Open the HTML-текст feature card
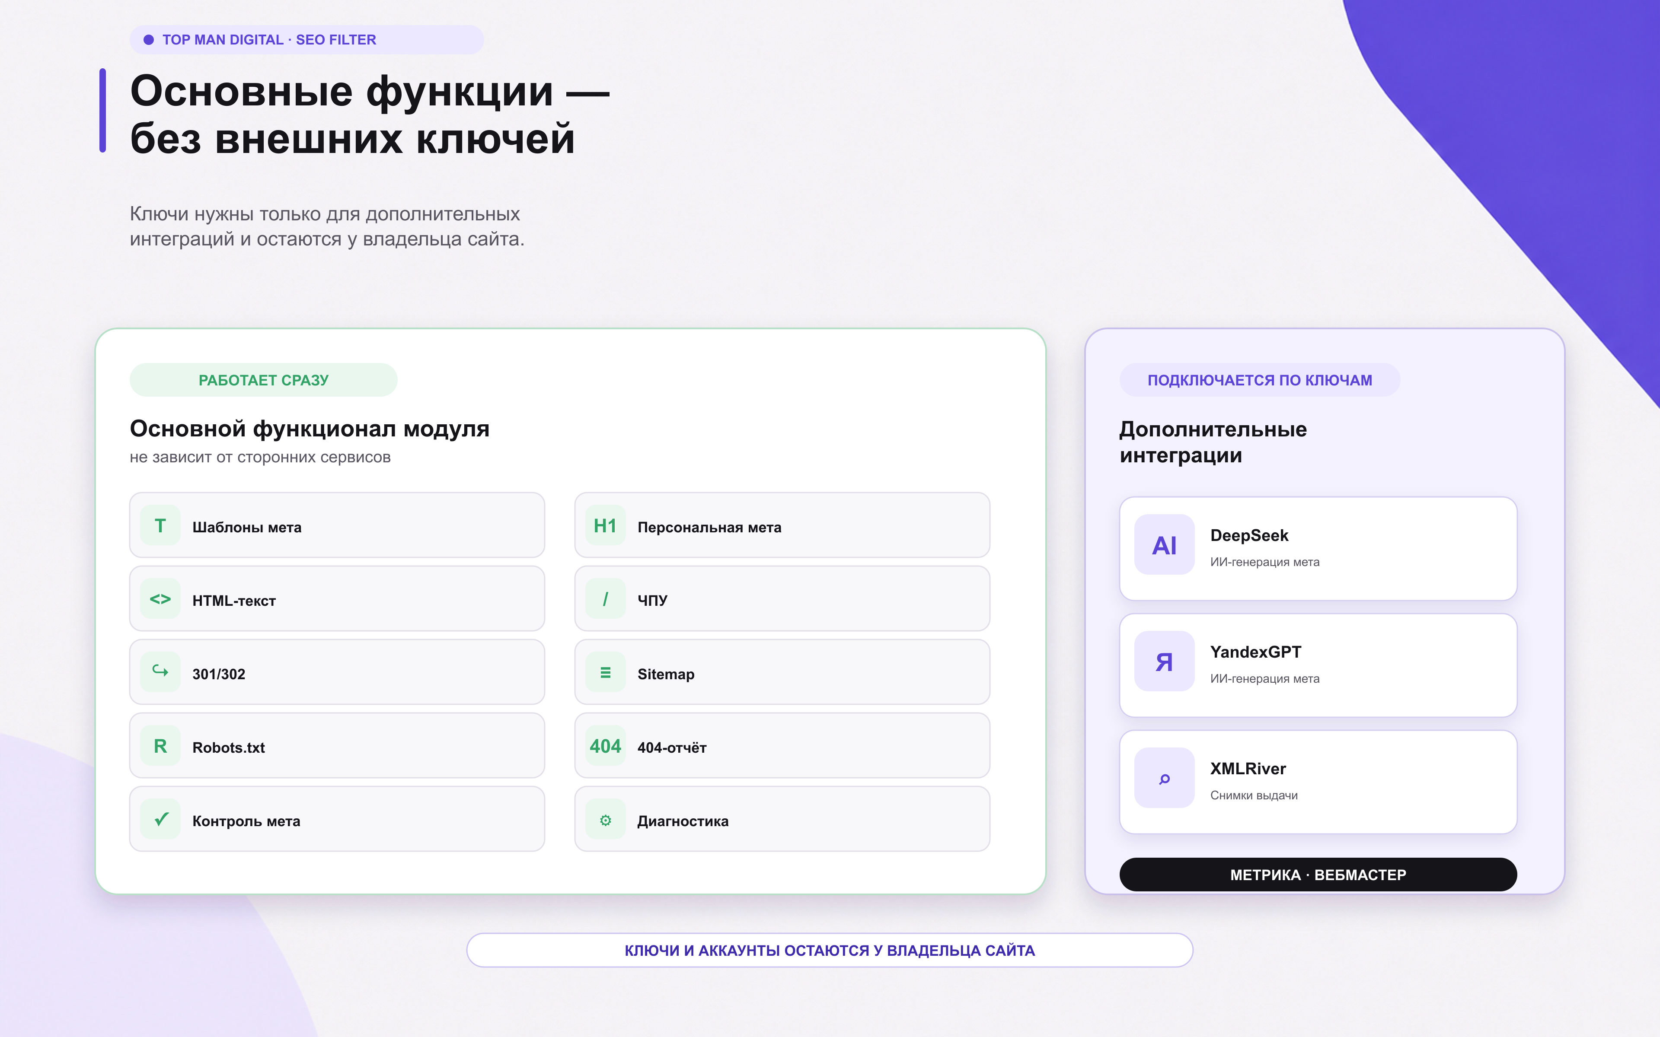The width and height of the screenshot is (1660, 1037). click(337, 599)
